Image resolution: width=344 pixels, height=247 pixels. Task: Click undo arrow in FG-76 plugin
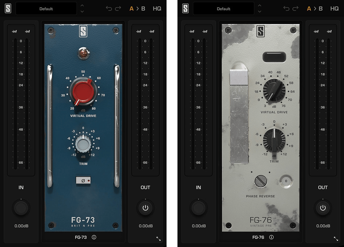coord(287,8)
